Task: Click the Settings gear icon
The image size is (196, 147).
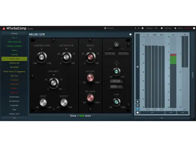Action: tap(162, 28)
